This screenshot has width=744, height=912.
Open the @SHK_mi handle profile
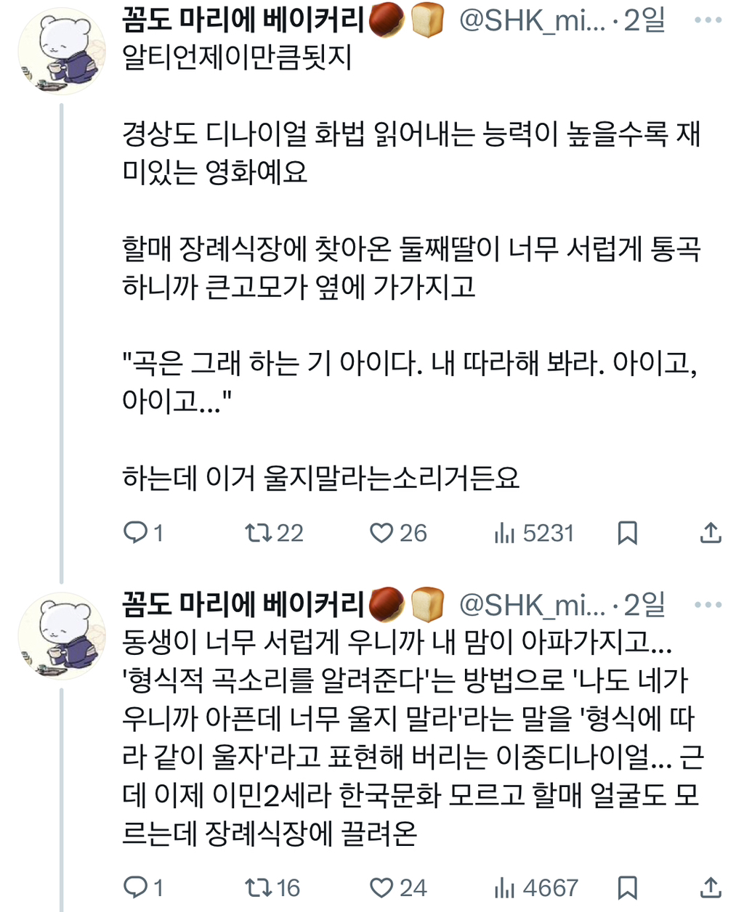point(531,22)
